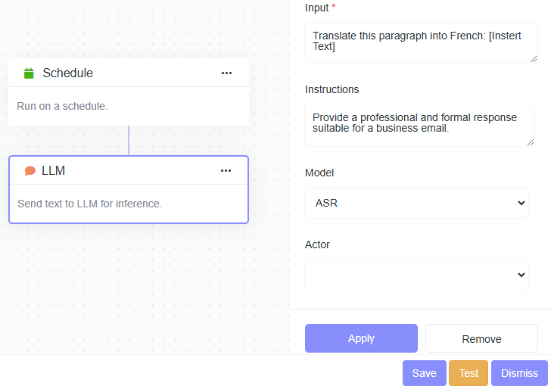
Task: Save the workflow with Save button
Action: [424, 373]
